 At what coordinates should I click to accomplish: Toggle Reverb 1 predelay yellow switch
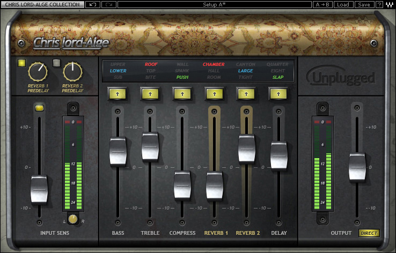[21, 63]
